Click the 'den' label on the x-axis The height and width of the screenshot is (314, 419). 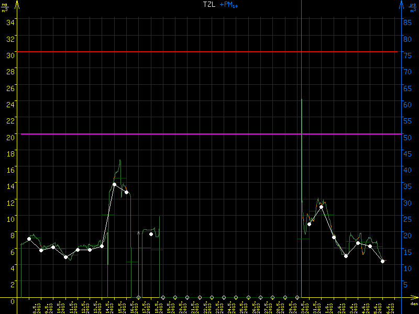(x=413, y=304)
